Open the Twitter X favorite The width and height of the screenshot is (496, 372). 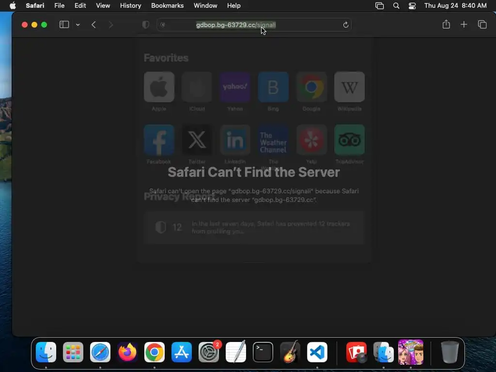tap(197, 140)
